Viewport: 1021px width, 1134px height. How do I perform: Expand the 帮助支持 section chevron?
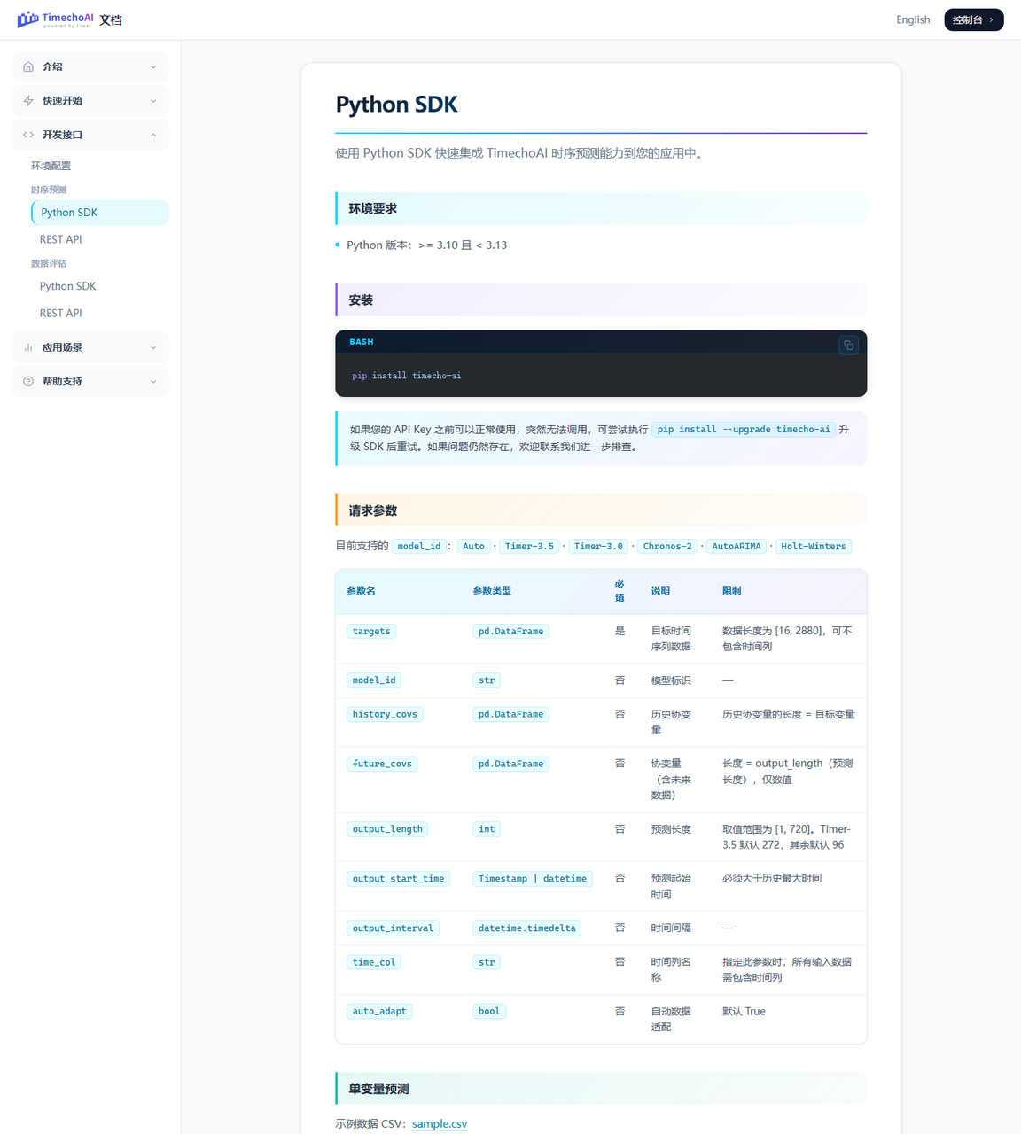point(153,382)
